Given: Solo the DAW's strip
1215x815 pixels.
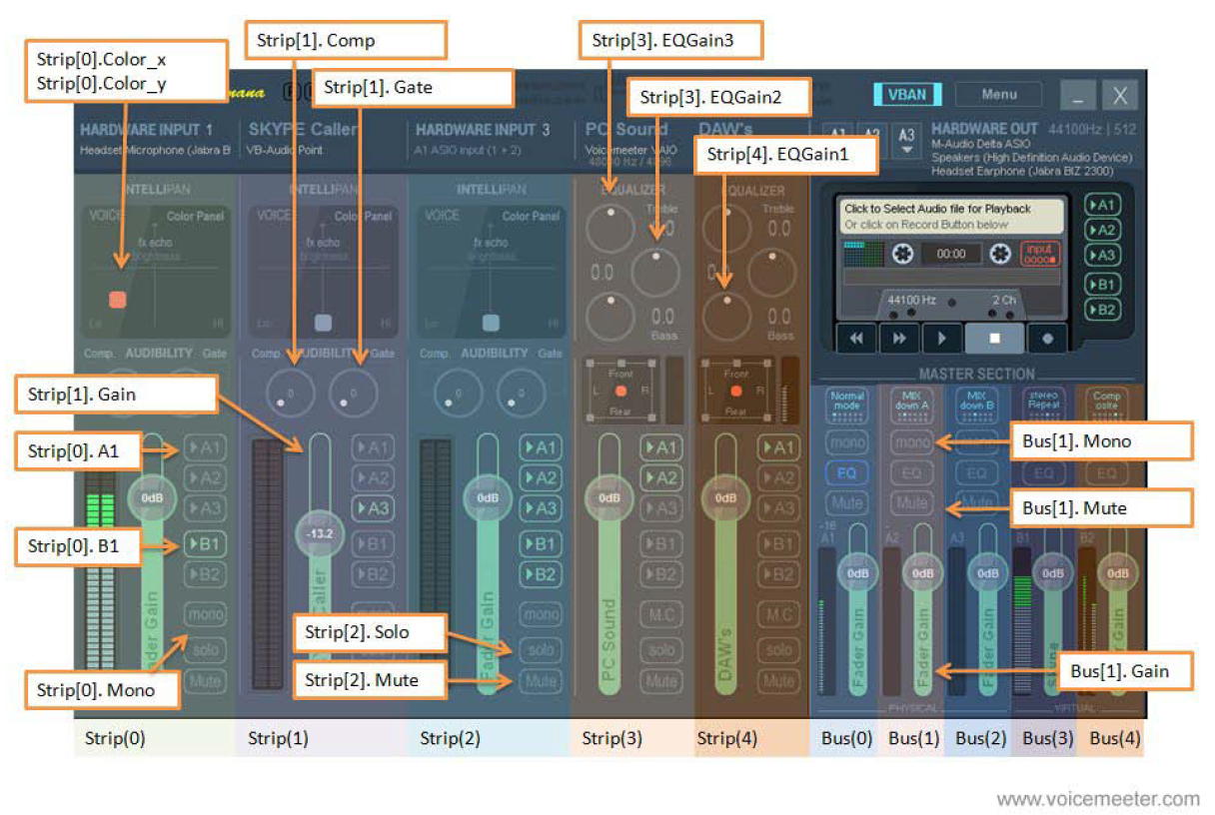Looking at the screenshot, I should click(x=778, y=649).
